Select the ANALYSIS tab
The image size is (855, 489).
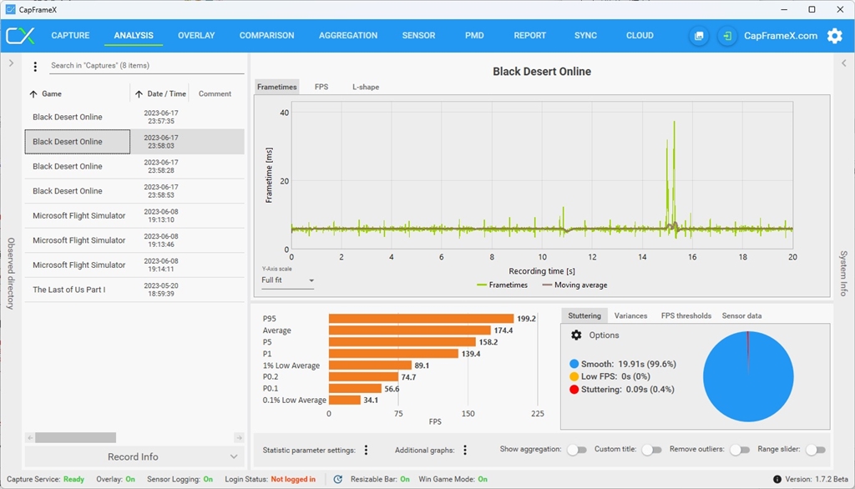click(x=134, y=35)
